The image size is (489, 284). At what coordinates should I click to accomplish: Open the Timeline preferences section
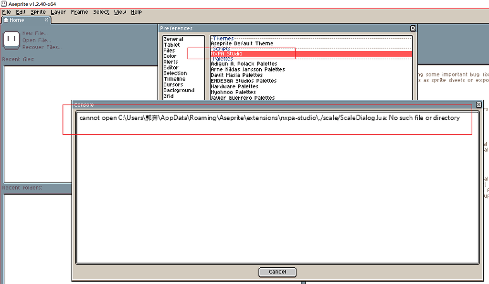pyautogui.click(x=174, y=79)
